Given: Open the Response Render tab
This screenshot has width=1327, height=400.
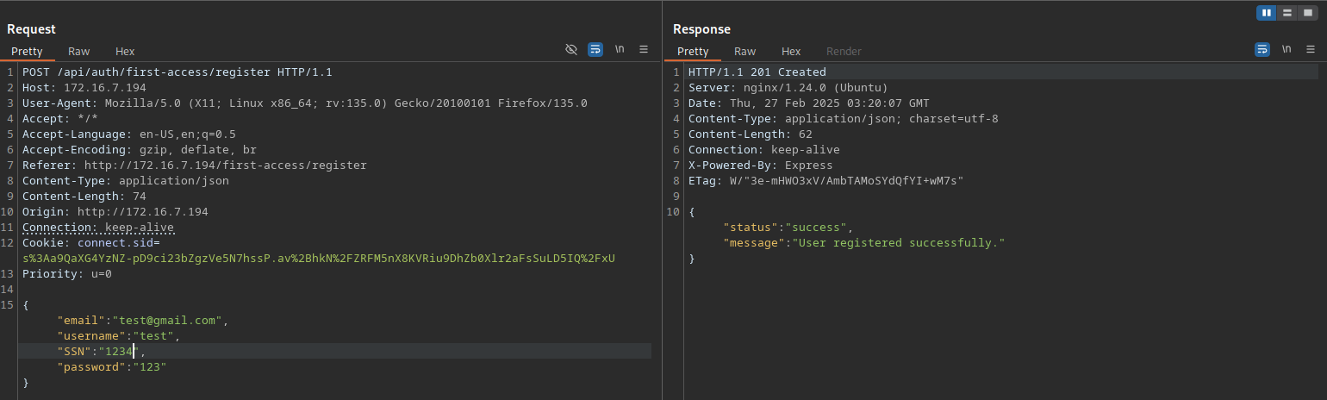Looking at the screenshot, I should (x=844, y=52).
